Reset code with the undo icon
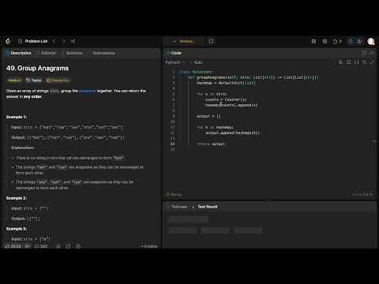The image size is (379, 284). [364, 62]
